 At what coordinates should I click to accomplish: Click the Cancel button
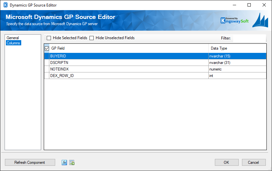click(254, 162)
